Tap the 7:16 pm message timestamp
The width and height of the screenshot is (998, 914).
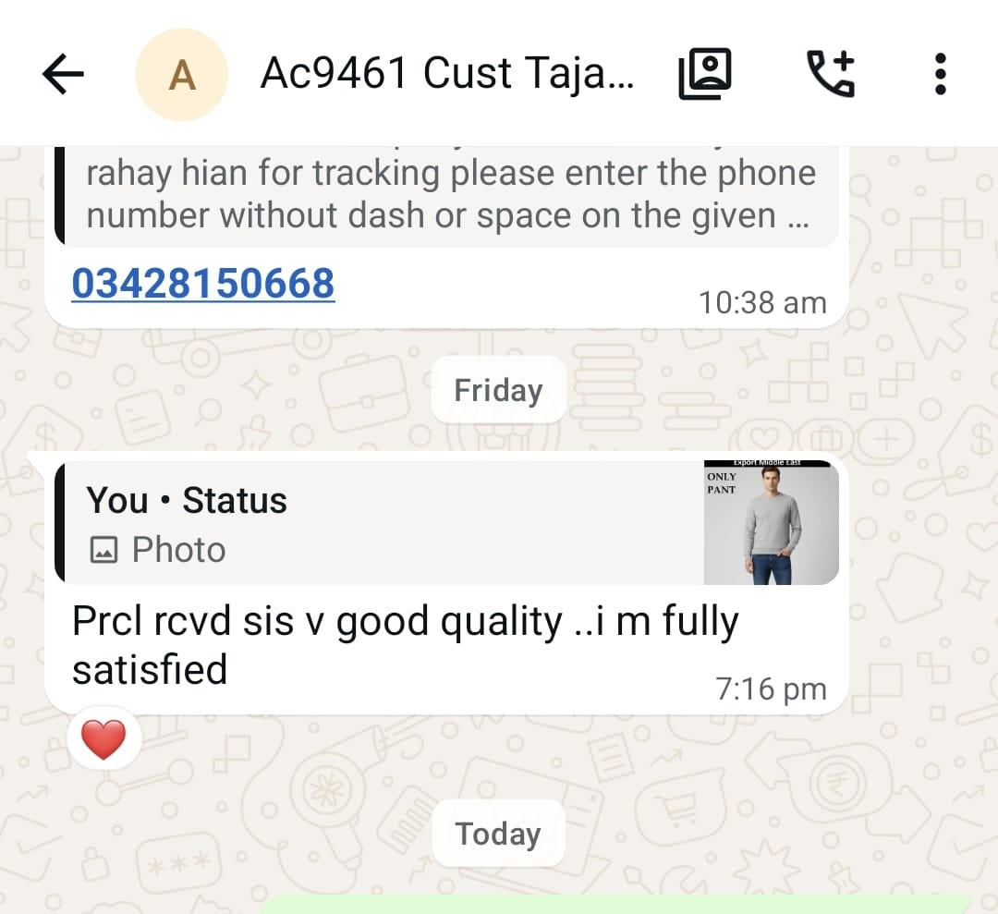click(771, 689)
